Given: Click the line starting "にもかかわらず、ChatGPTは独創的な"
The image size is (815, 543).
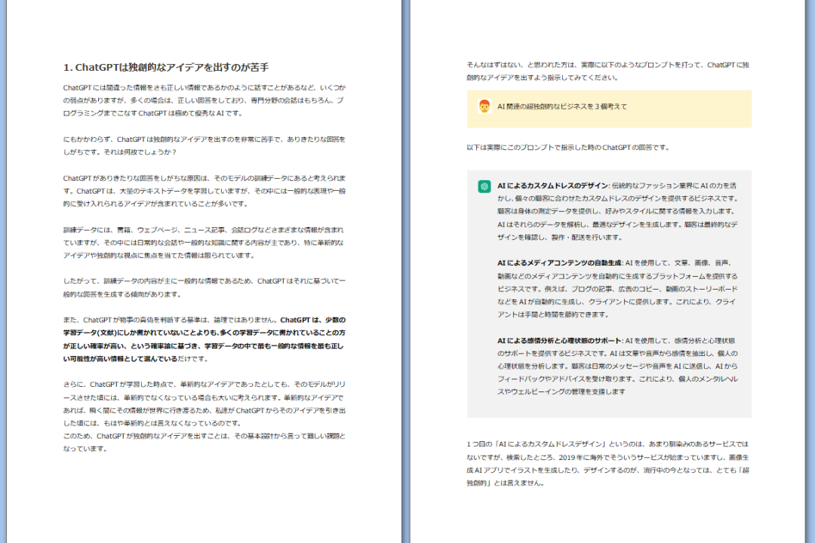Looking at the screenshot, I should tap(205, 140).
